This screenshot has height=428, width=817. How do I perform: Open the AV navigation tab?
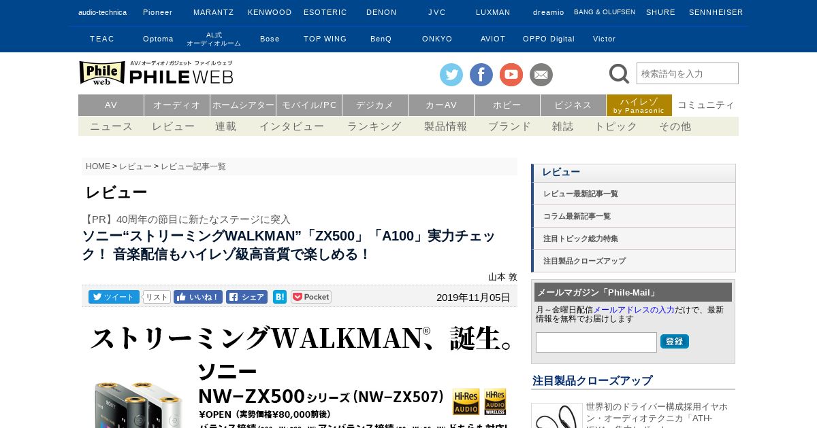(x=111, y=105)
